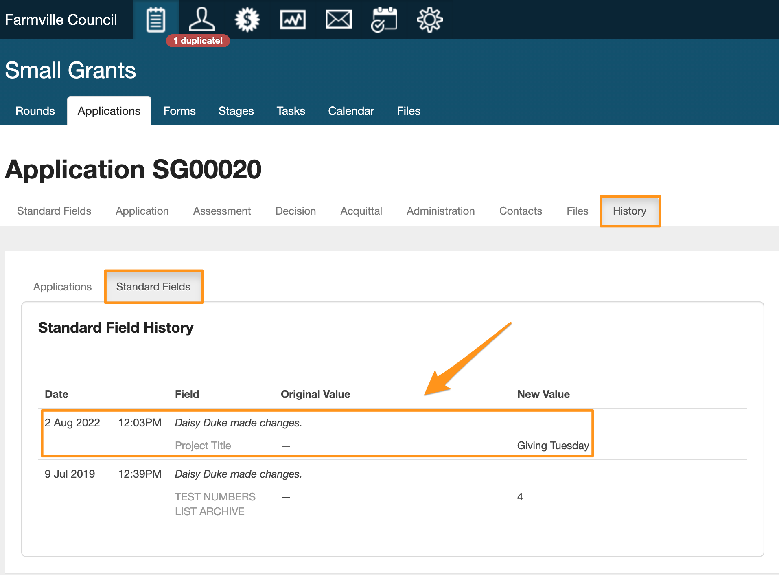The width and height of the screenshot is (779, 575).
Task: Open the calendar tasks icon
Action: coord(384,20)
